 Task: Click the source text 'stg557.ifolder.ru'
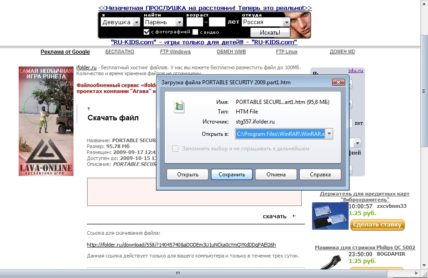point(255,122)
